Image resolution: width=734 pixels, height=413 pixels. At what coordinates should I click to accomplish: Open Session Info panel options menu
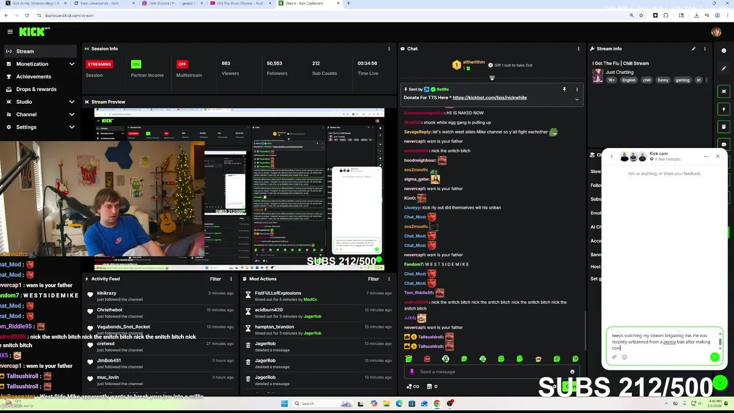click(x=389, y=49)
